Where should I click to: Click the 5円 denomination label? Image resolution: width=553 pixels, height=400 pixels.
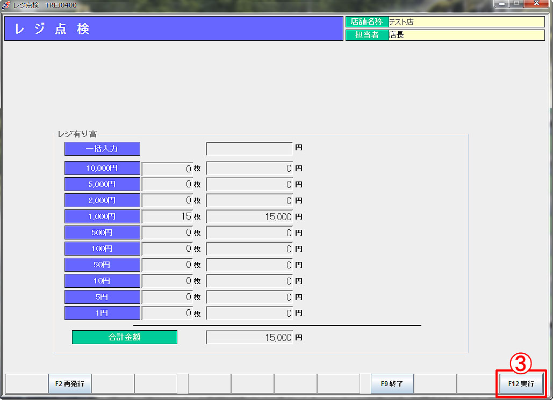tap(102, 297)
